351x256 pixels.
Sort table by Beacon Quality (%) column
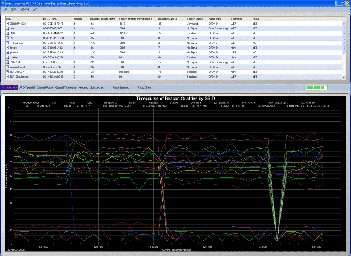[x=168, y=19]
